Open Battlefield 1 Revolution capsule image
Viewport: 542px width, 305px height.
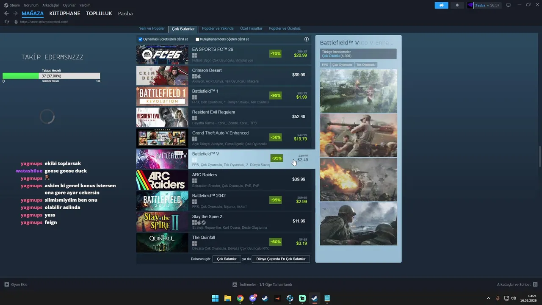[162, 96]
